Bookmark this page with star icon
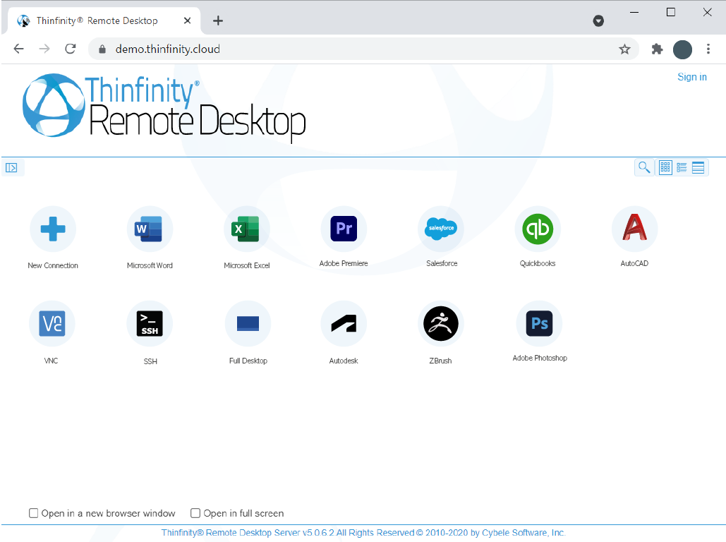 (624, 49)
